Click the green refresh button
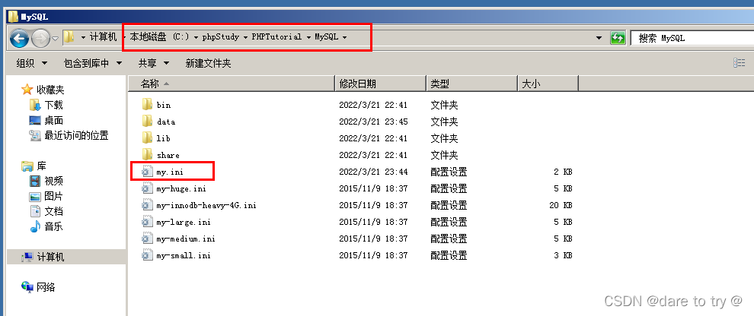 coord(618,37)
